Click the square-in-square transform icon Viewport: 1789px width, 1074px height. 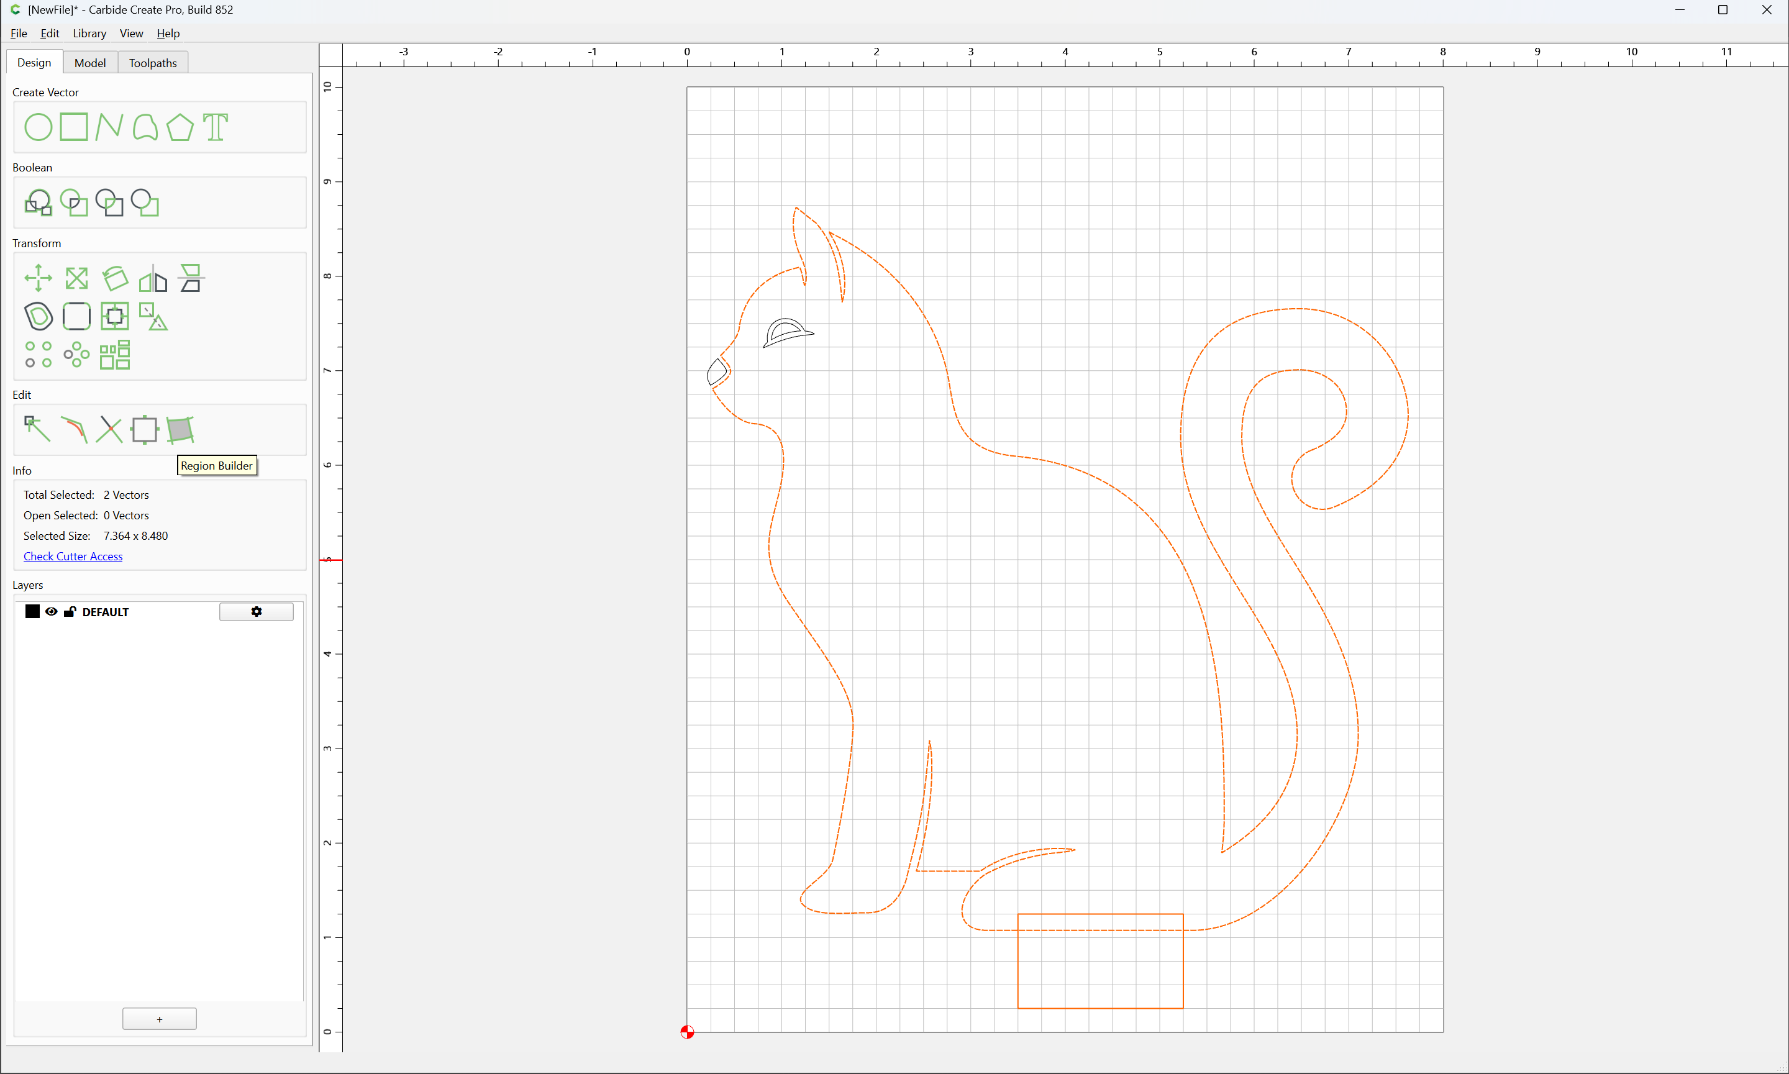tap(115, 316)
